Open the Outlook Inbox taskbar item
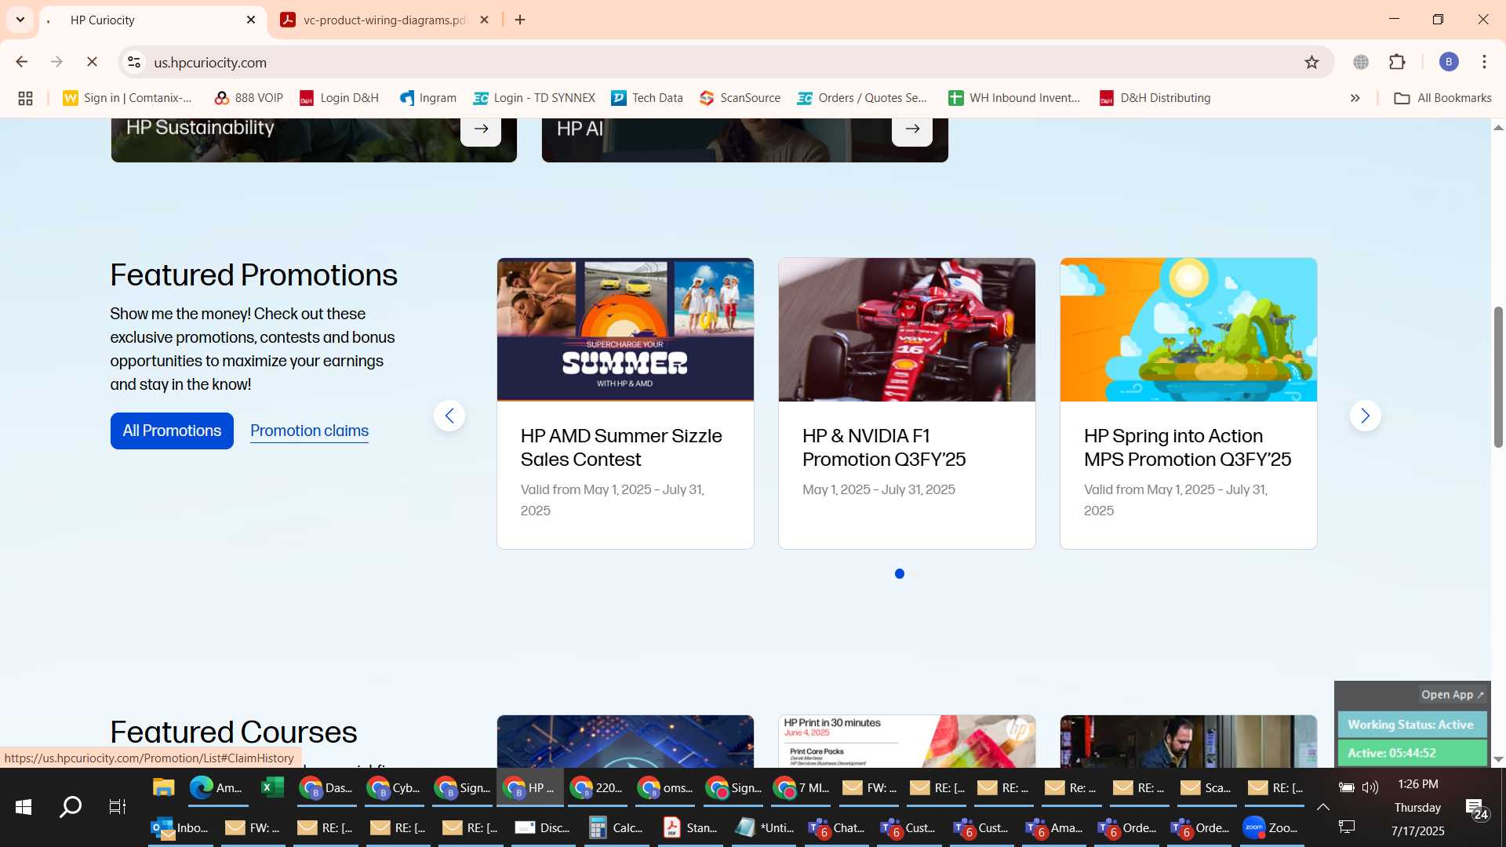 click(x=180, y=827)
